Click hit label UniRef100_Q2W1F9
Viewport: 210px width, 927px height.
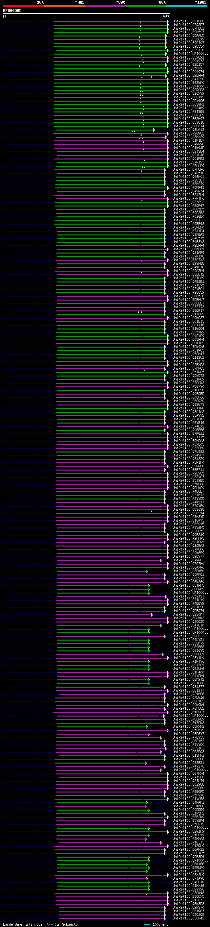point(188,832)
